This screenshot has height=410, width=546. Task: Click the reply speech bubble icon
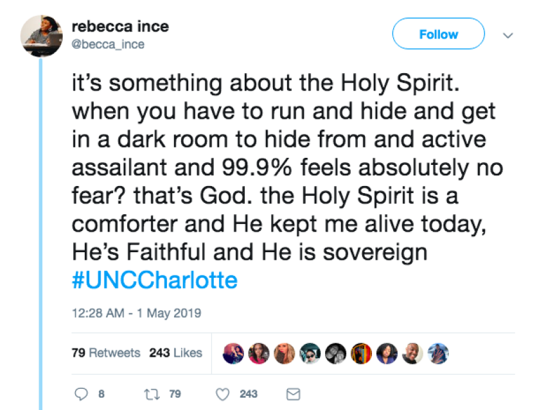coord(82,393)
